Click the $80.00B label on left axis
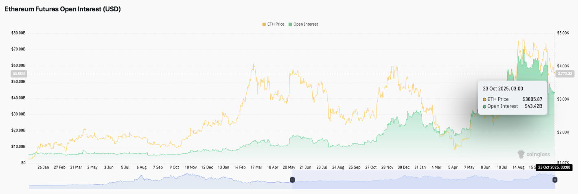 click(x=18, y=33)
